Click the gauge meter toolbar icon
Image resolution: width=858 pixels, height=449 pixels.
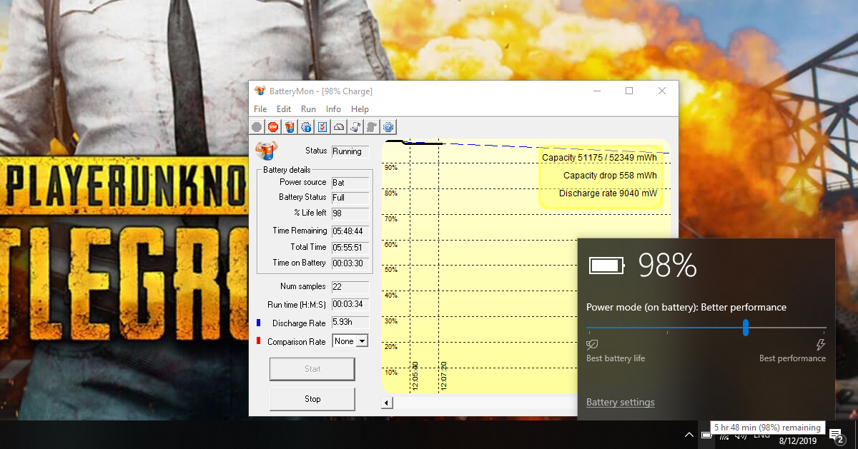tap(339, 127)
